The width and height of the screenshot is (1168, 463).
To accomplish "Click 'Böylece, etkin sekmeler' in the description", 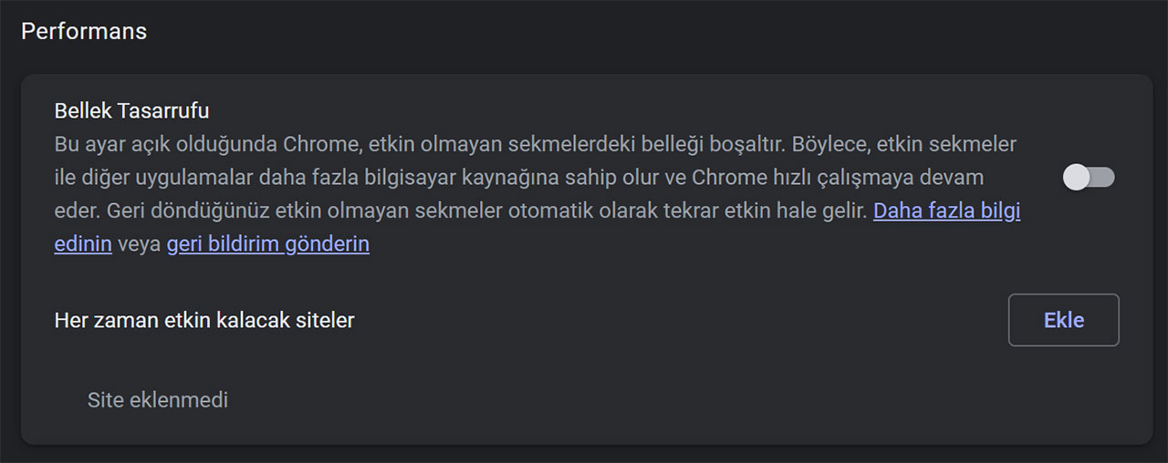I will [904, 144].
